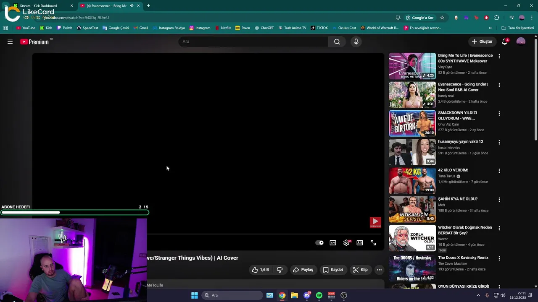Click the Google'a Sor lens button
Image resolution: width=538 pixels, height=302 pixels.
click(419, 18)
